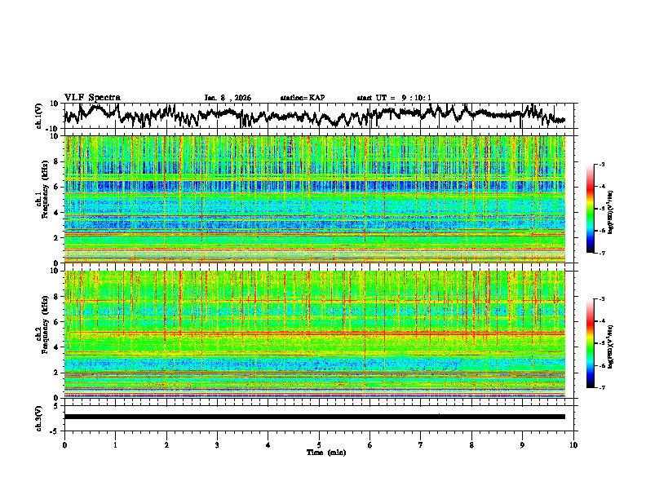Click the red 5 kHz band in ch.2 spectrogram
This screenshot has height=499, width=646.
(x=314, y=333)
